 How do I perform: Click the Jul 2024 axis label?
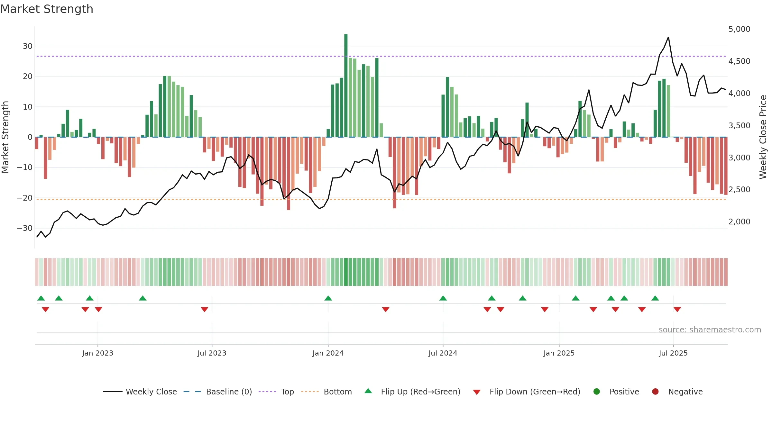pos(443,353)
